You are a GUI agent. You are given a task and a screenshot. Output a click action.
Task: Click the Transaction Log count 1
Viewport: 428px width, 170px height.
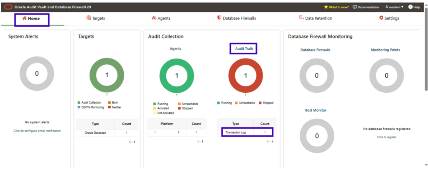265,132
